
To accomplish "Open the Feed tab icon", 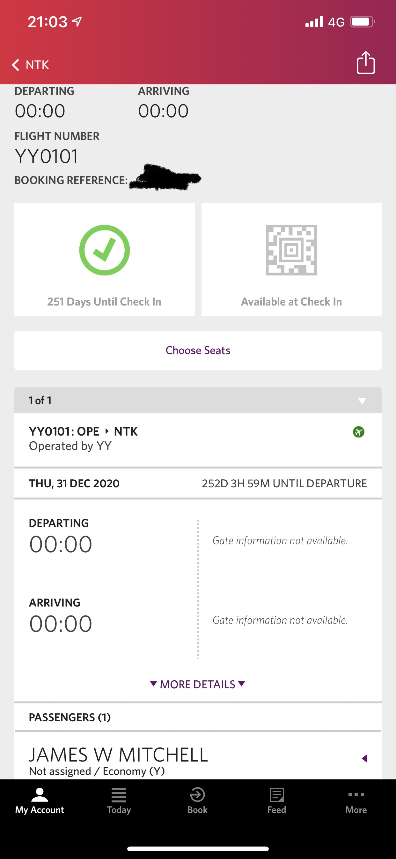I will [x=276, y=795].
